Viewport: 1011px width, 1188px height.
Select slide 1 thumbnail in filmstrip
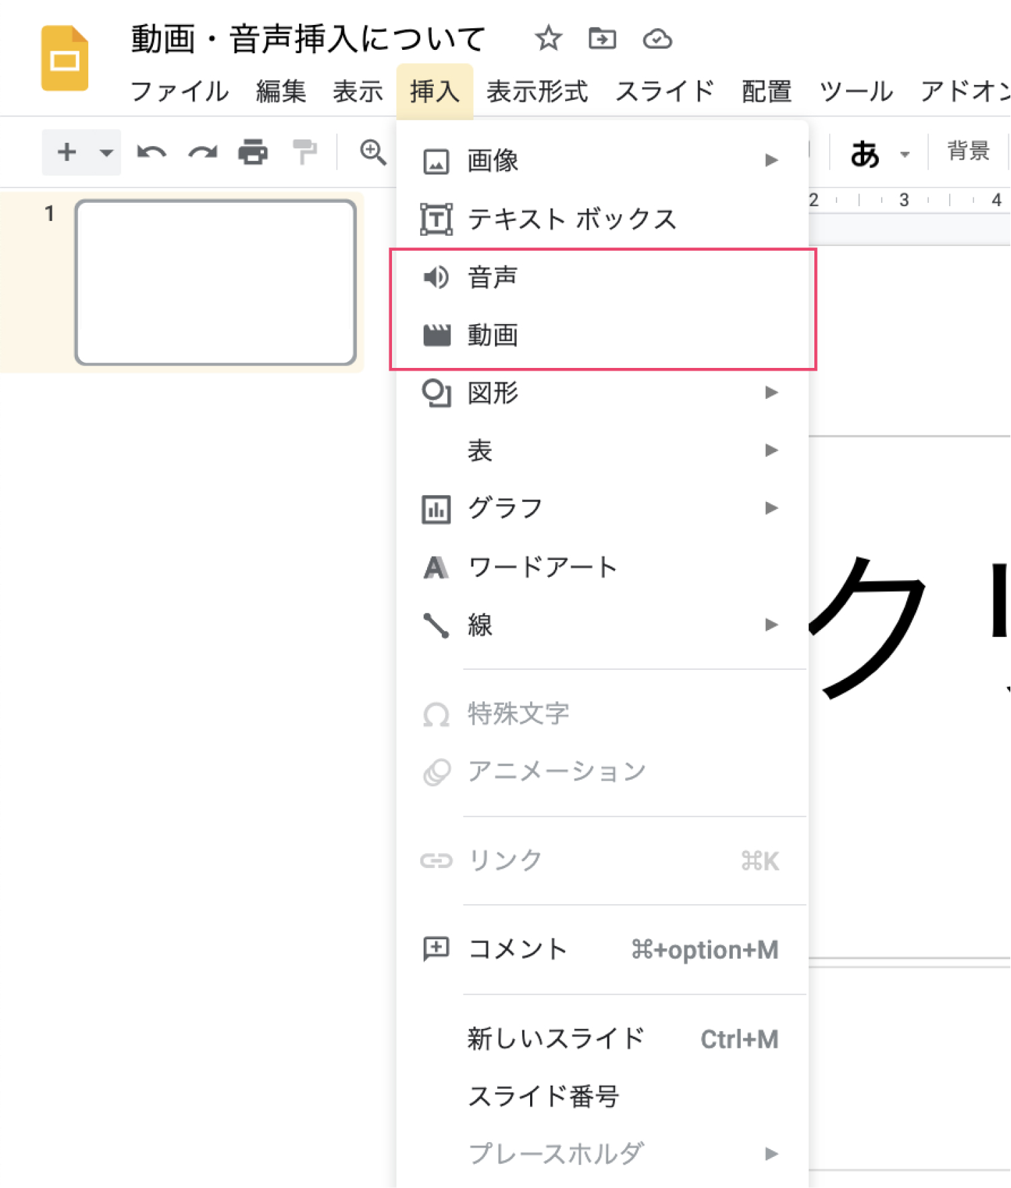(x=216, y=282)
